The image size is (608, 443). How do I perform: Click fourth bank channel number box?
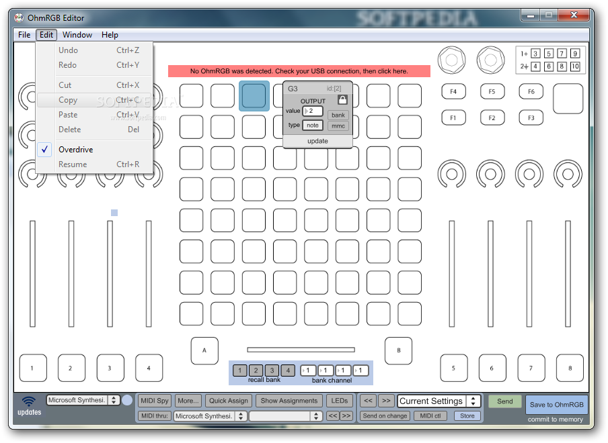[x=360, y=371]
